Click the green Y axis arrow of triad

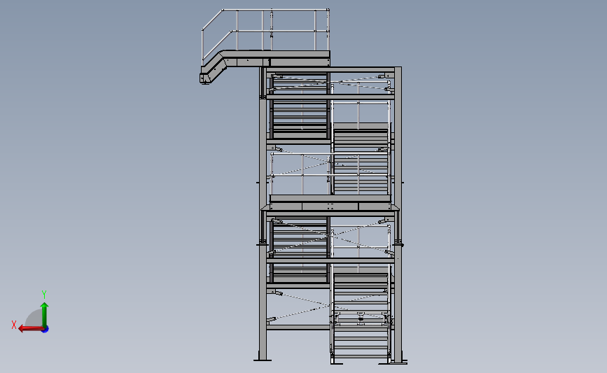click(45, 314)
